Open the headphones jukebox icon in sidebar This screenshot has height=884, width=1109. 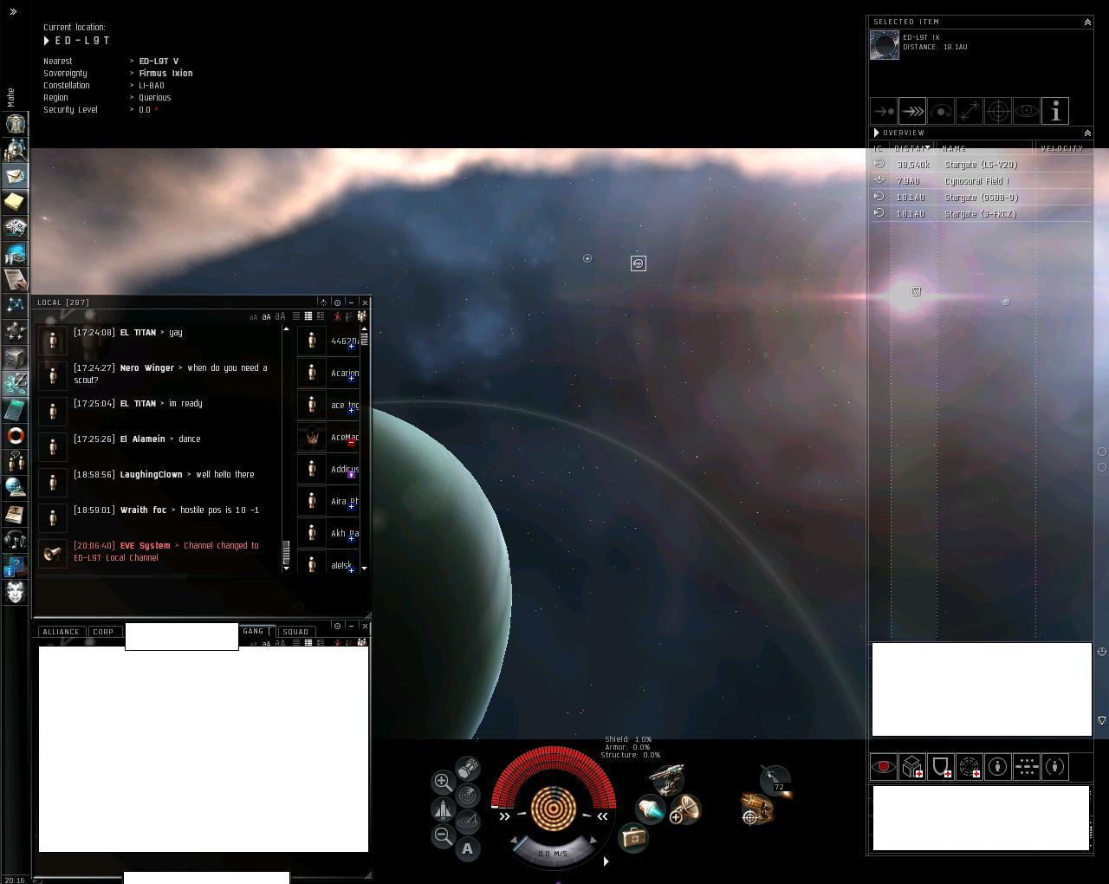click(15, 539)
